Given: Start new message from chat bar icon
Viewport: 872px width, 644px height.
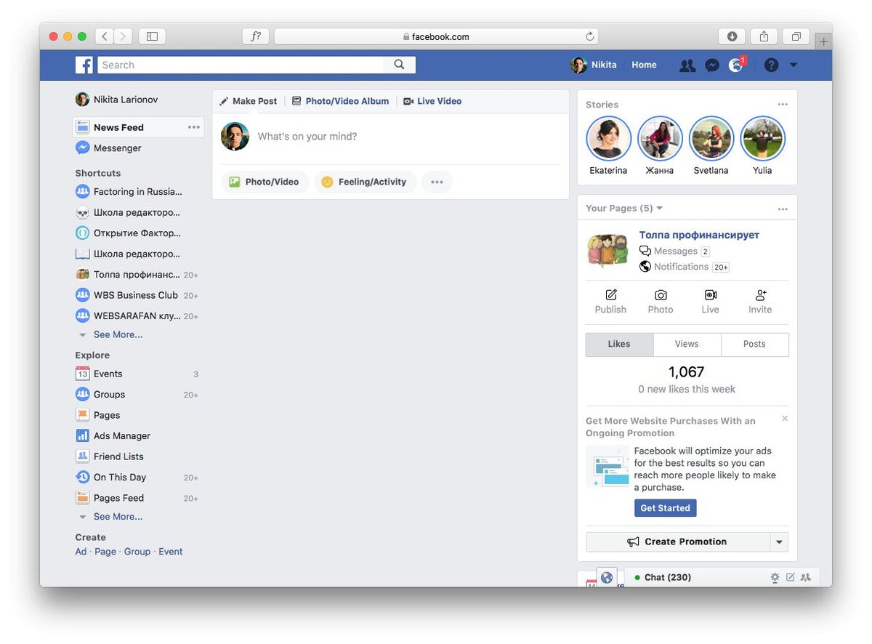Looking at the screenshot, I should 790,577.
